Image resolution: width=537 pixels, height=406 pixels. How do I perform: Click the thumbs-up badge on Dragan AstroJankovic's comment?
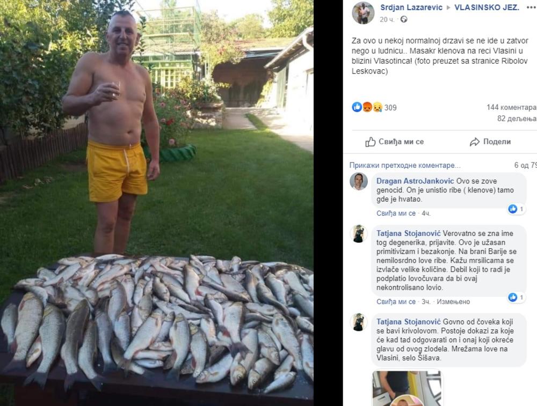tap(513, 209)
